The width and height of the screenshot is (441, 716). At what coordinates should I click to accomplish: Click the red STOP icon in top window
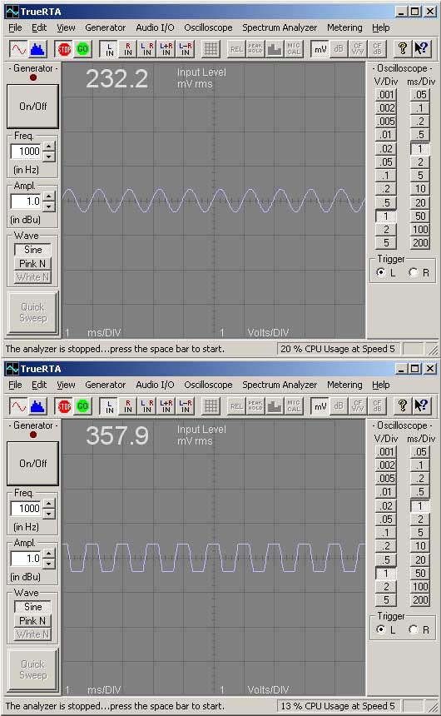click(x=64, y=49)
